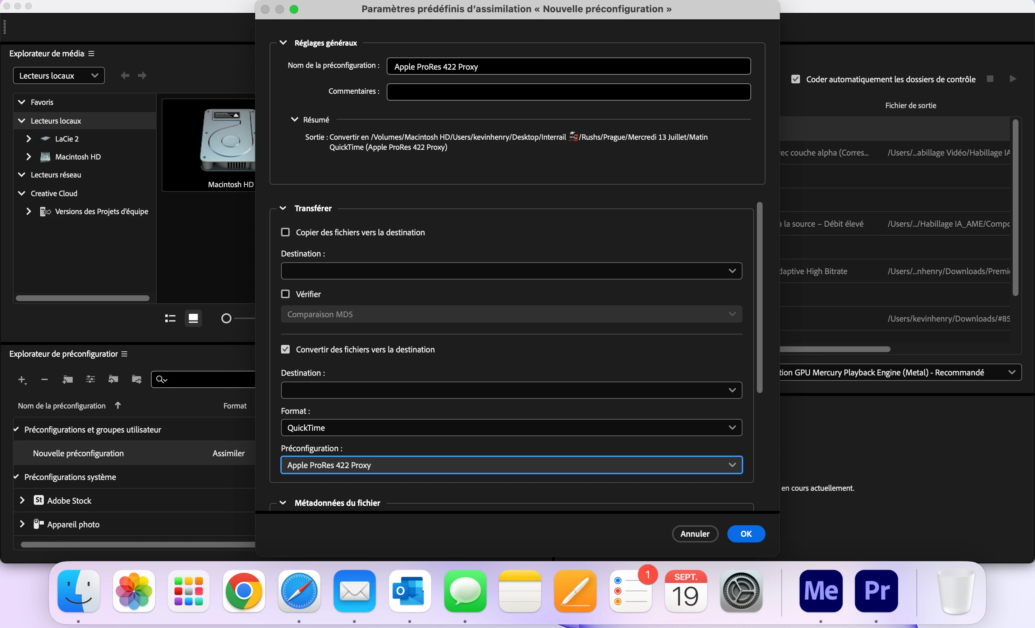Click the import presets folder icon
This screenshot has width=1035, height=628.
(113, 379)
